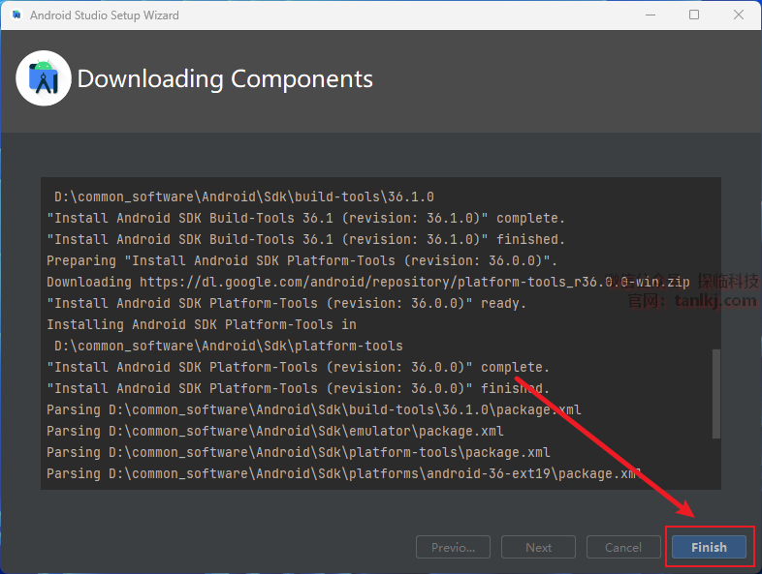Screen dimensions: 762x574
Task: Maximize the Setup Wizard window
Action: pyautogui.click(x=694, y=15)
